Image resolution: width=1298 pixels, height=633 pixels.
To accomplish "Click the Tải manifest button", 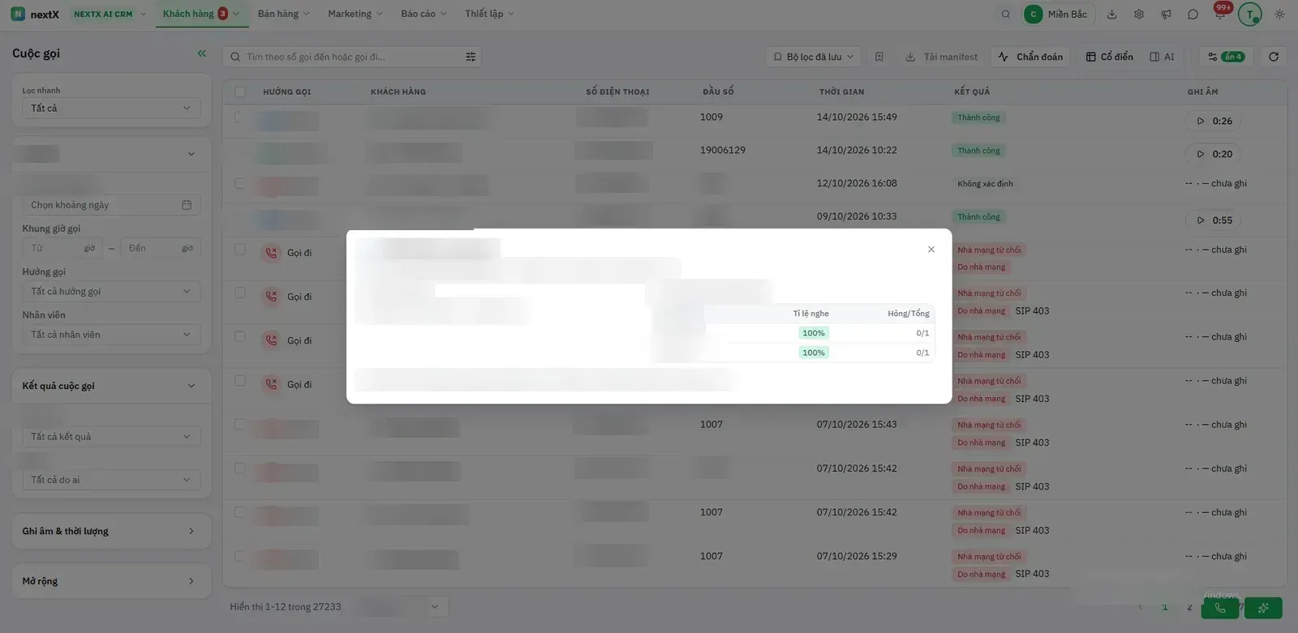I will click(x=941, y=57).
